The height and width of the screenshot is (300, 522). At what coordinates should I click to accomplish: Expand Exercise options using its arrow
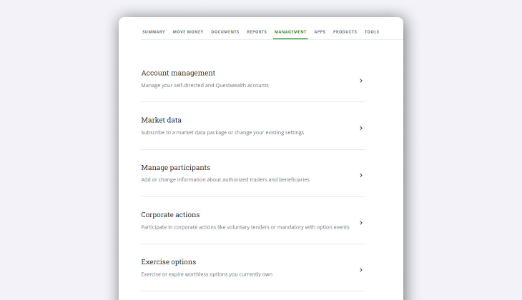coord(361,270)
